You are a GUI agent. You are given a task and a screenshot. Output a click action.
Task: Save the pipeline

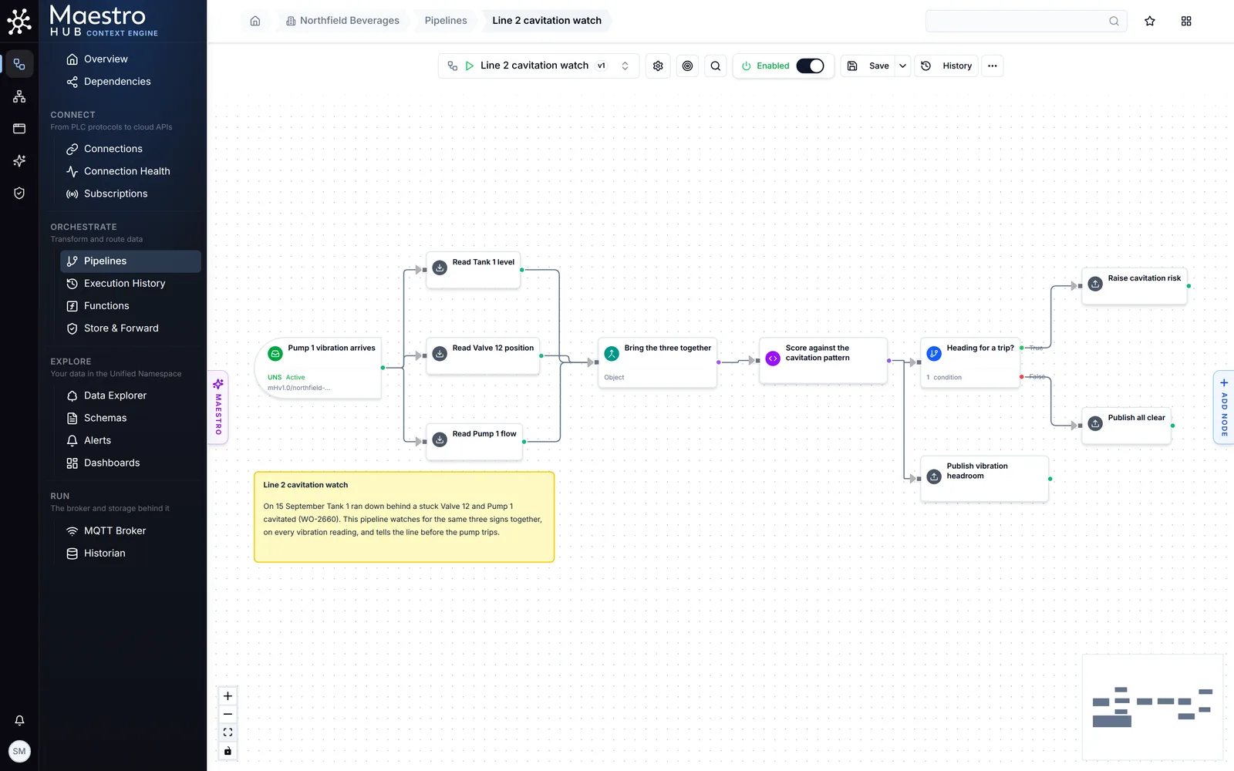868,66
